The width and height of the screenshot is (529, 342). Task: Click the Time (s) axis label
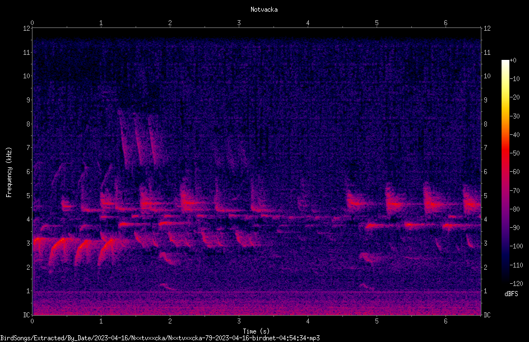256,331
